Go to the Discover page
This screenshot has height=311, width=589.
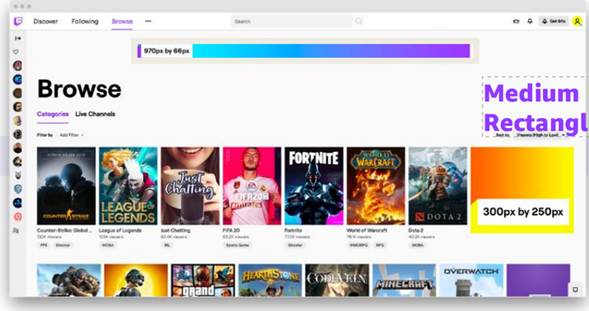click(x=45, y=21)
